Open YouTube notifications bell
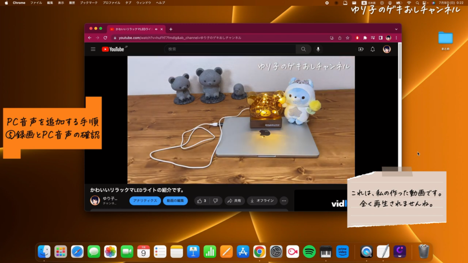468x263 pixels. pos(373,49)
